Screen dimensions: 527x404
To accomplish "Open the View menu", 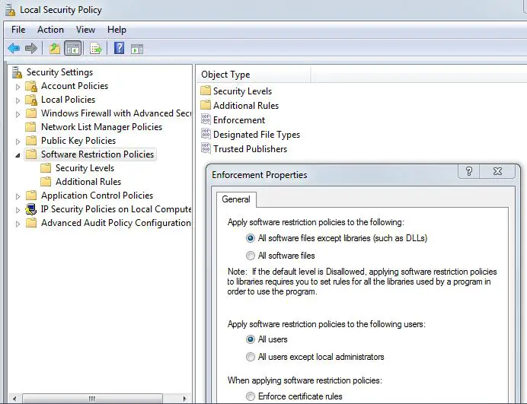I will (x=85, y=30).
